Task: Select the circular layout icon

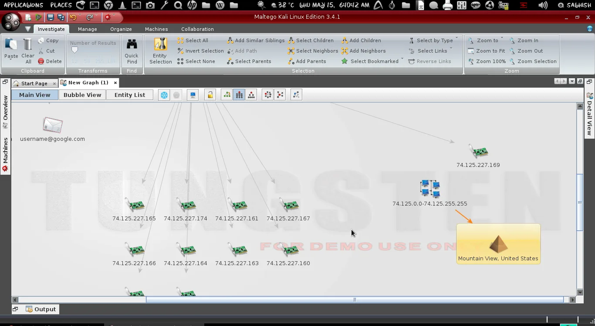Action: [x=268, y=95]
